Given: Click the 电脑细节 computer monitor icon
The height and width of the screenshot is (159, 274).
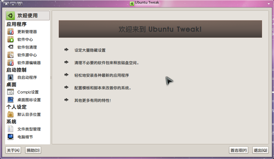Looking at the screenshot, I should tap(10, 137).
